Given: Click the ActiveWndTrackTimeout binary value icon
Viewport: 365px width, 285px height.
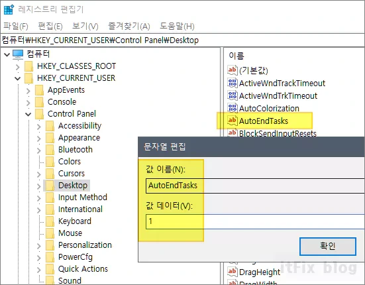Looking at the screenshot, I should pos(233,83).
